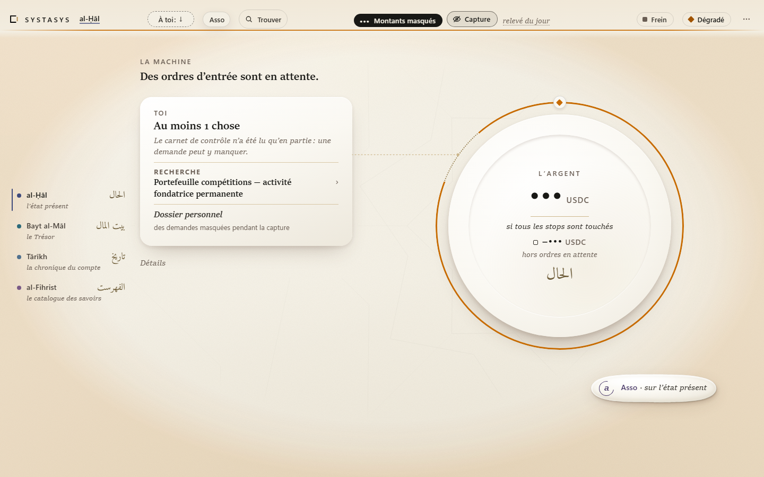Toggle the Montants masqués pill
Viewport: 764px width, 477px height.
398,21
